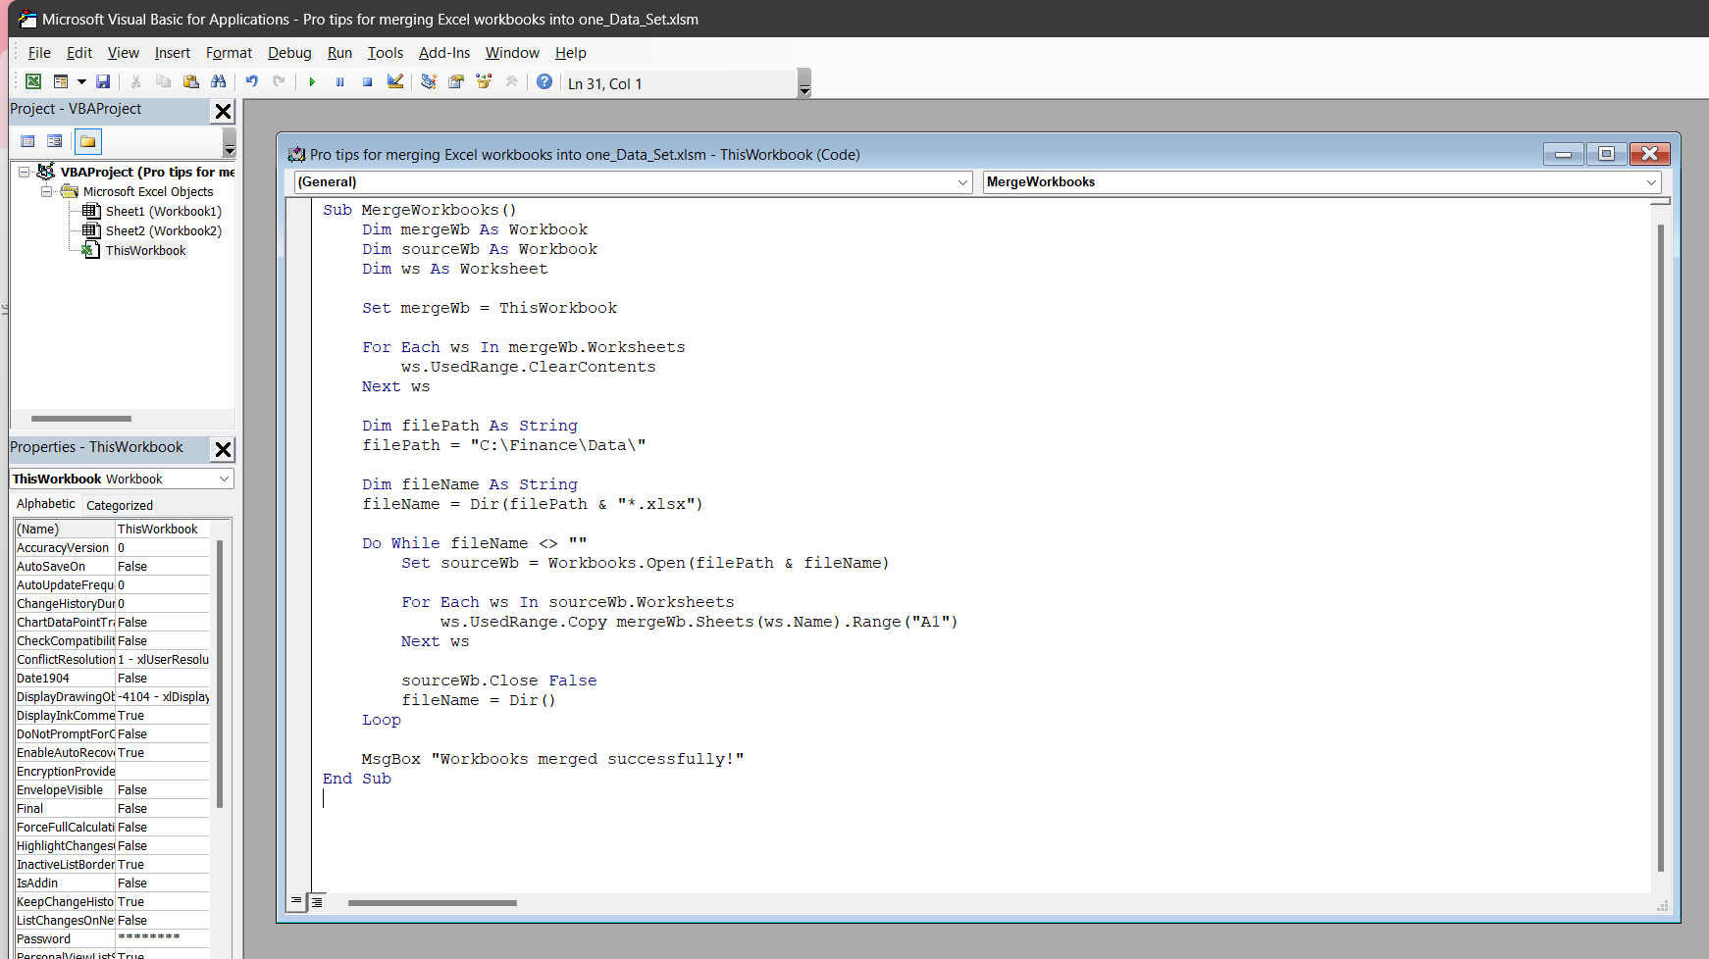This screenshot has height=959, width=1709.
Task: Select the IsAddin property row
Action: (112, 883)
